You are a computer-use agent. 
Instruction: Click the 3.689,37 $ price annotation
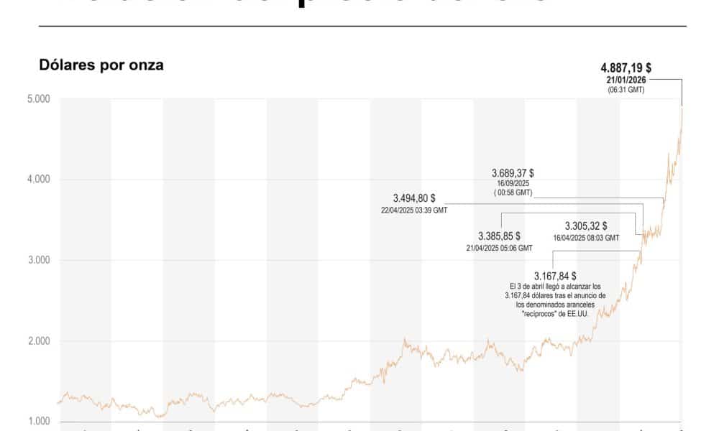tap(513, 173)
